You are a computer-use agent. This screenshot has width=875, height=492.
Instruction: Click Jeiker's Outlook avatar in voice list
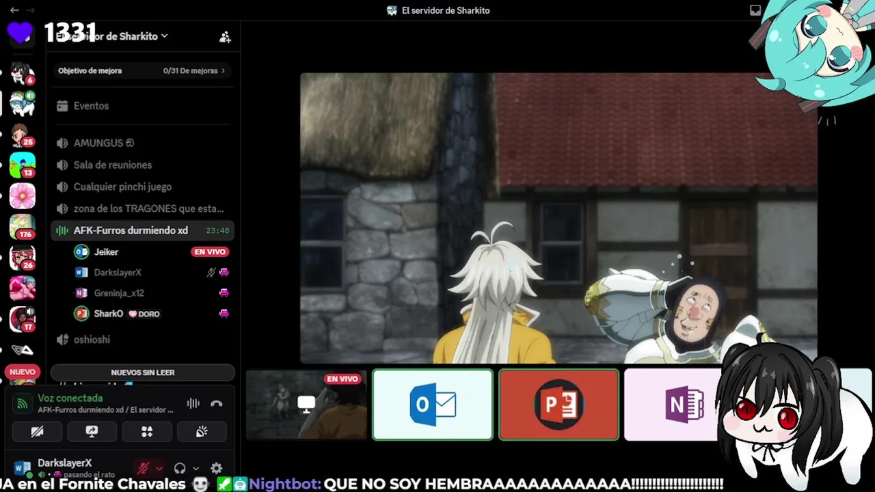point(81,252)
